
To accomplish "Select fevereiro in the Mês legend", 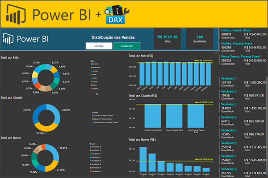I will coord(96,68).
